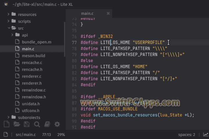Click __APPLE__ macro on line 86
209x139 pixels.
[109, 97]
